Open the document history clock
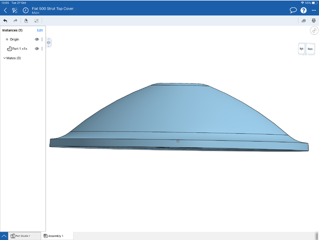The width and height of the screenshot is (319, 240). (x=25, y=10)
